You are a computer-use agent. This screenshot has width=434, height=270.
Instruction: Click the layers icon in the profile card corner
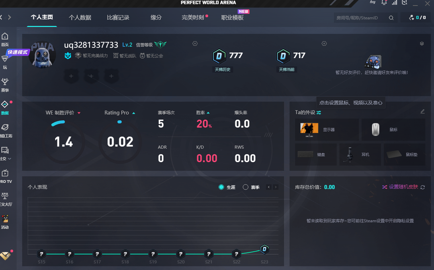tap(422, 44)
